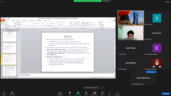The height and width of the screenshot is (96, 171).
Task: Start Slide Show view from status bar
Action: click(98, 78)
